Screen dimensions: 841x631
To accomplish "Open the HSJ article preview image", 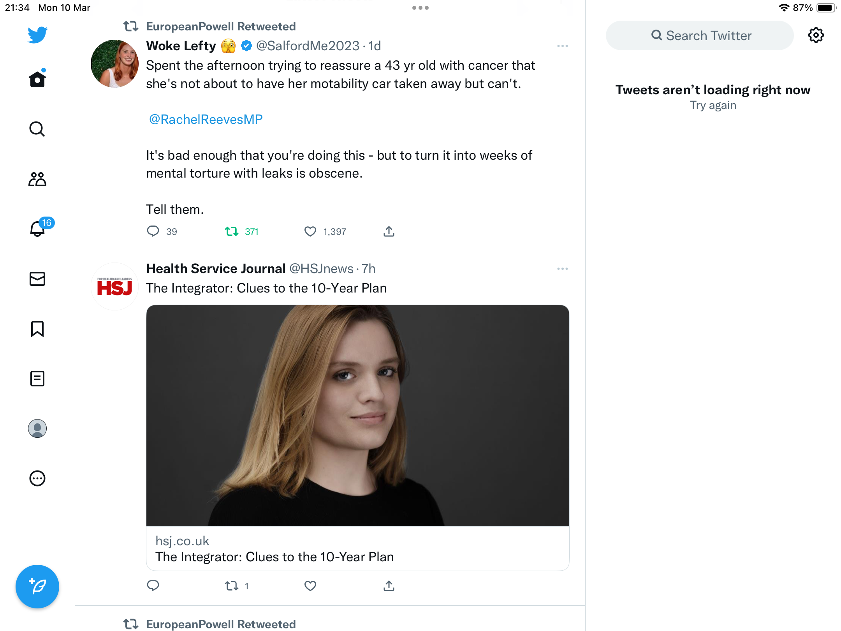I will 357,416.
